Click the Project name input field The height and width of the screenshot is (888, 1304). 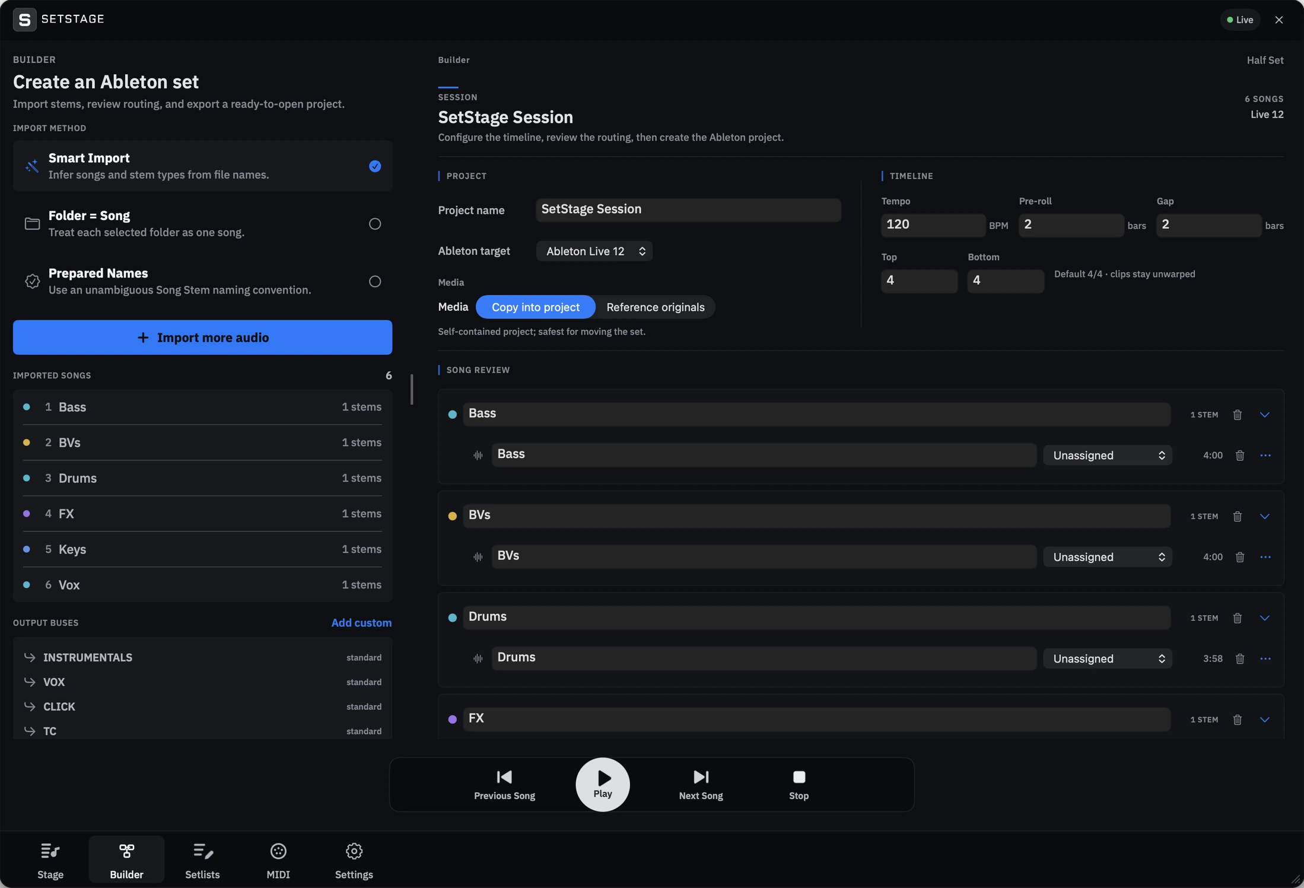coord(688,210)
